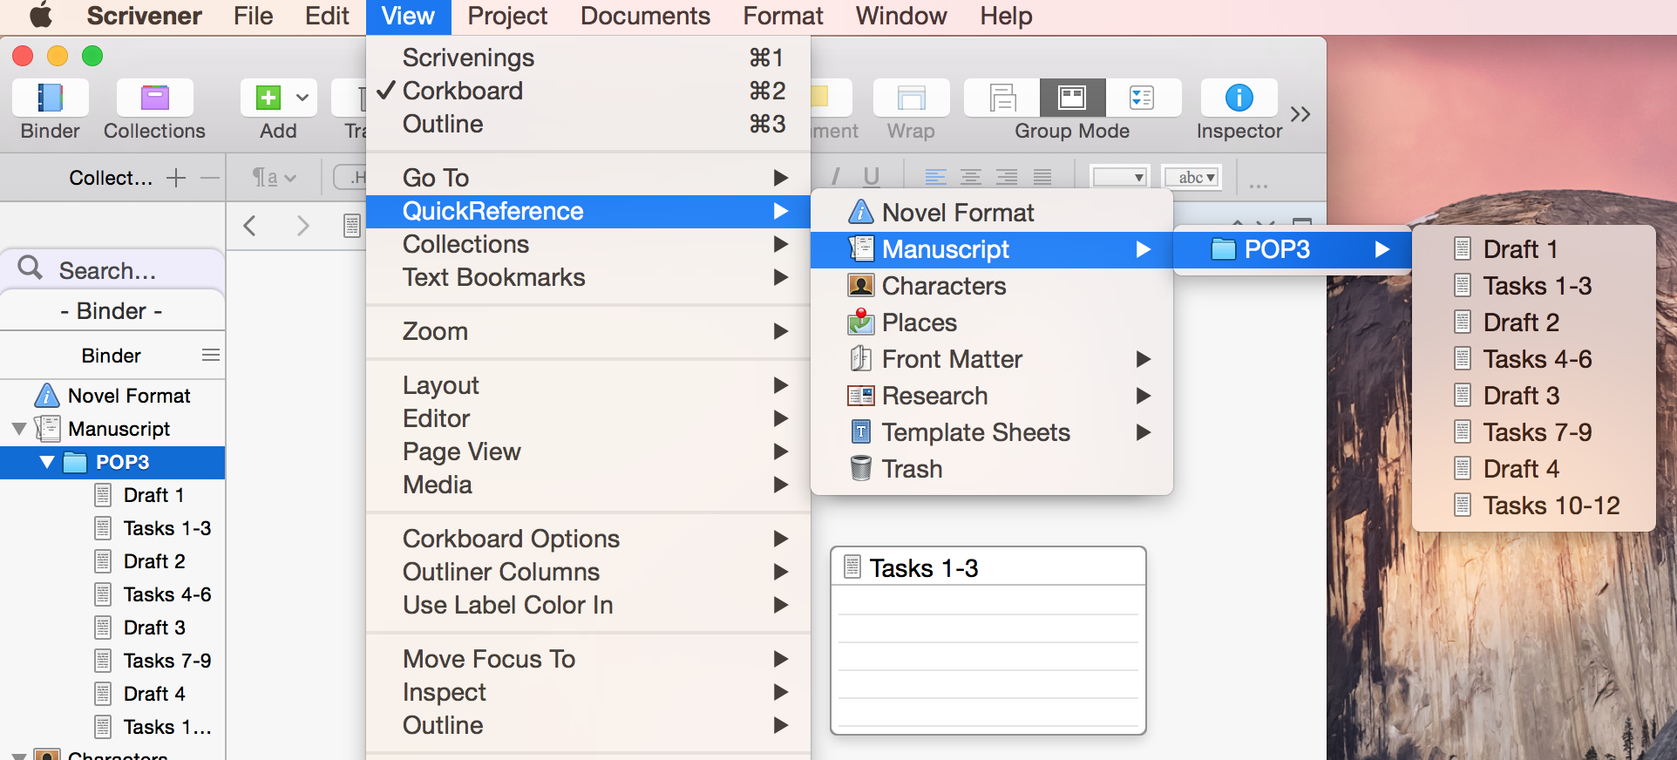Image resolution: width=1677 pixels, height=760 pixels.
Task: Navigate forward in editor history
Action: (302, 226)
